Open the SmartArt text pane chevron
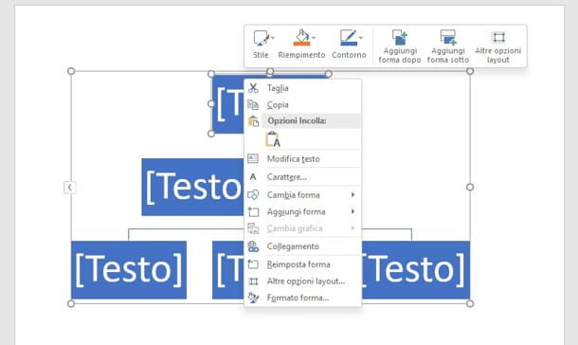The width and height of the screenshot is (578, 345). (x=70, y=188)
